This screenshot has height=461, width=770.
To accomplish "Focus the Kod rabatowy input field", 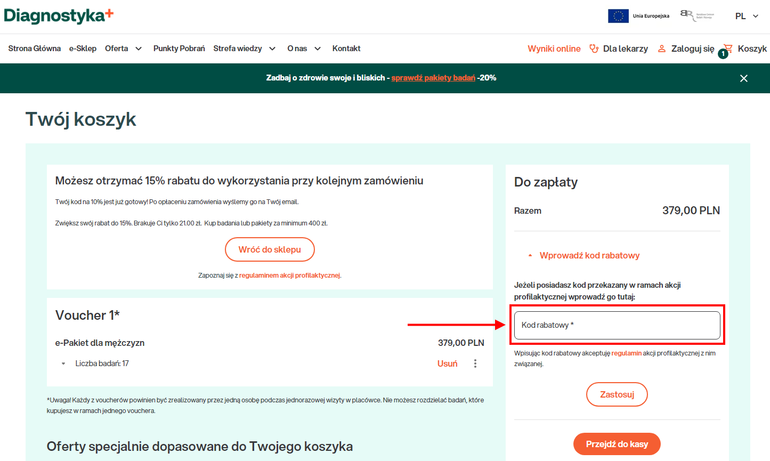I will [x=617, y=325].
